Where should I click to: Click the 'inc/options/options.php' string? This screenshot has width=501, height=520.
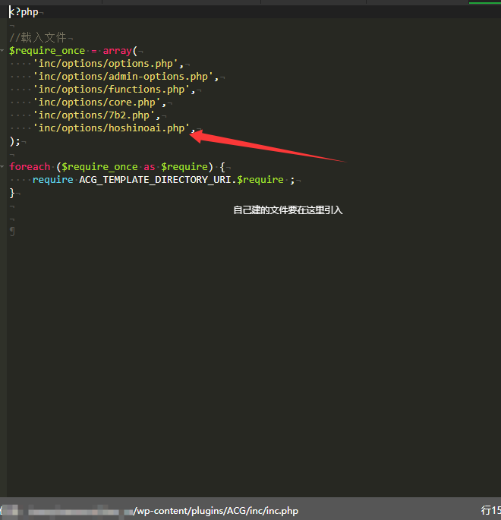[x=108, y=64]
